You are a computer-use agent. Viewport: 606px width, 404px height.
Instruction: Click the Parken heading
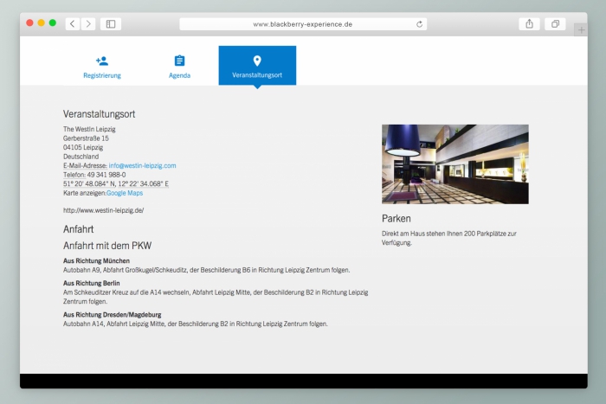396,219
